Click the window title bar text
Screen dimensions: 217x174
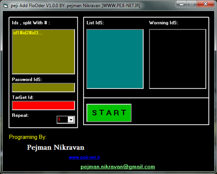(x=75, y=6)
